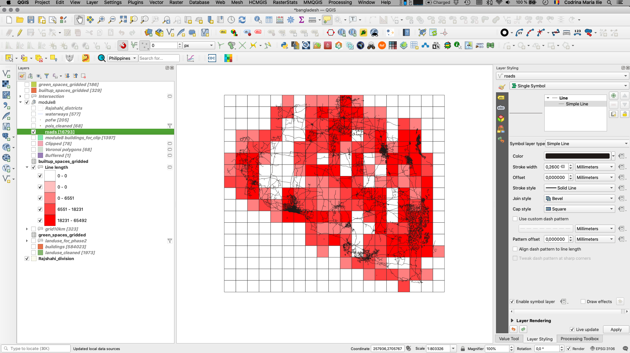Select the buildings [584023] layer
630x353 pixels.
[x=65, y=247]
